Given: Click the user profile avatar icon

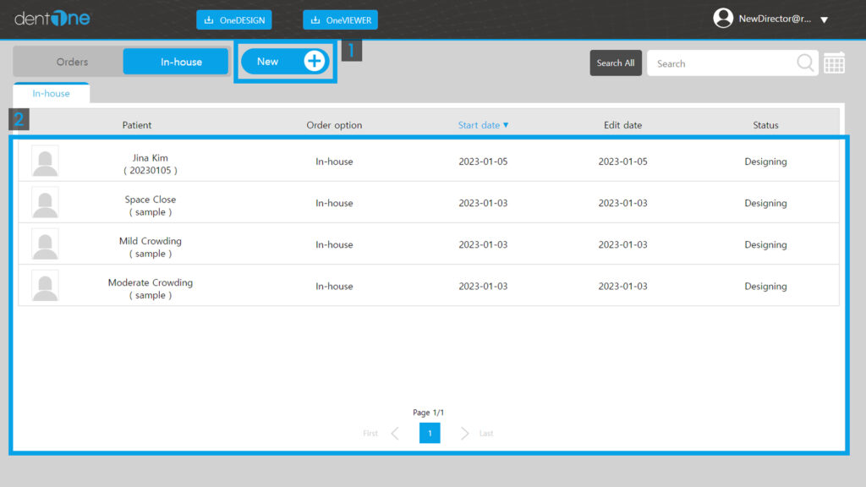Looking at the screenshot, I should tap(723, 19).
